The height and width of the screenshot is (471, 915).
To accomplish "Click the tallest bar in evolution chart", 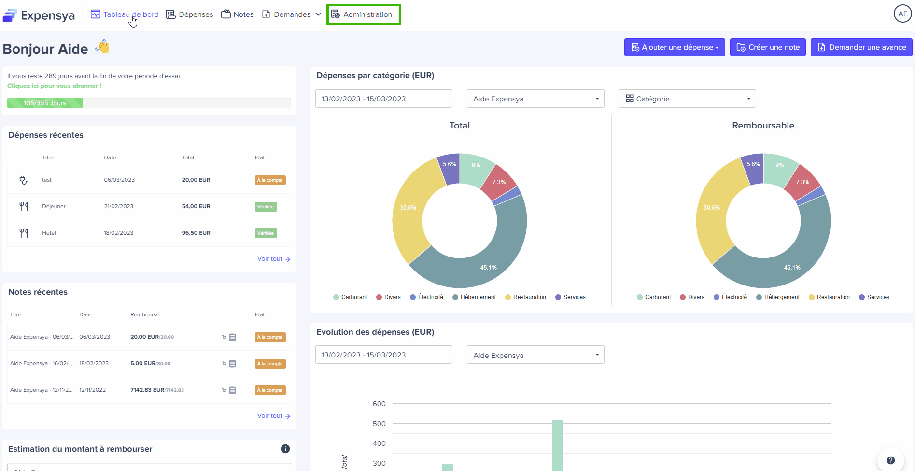I will [x=557, y=445].
